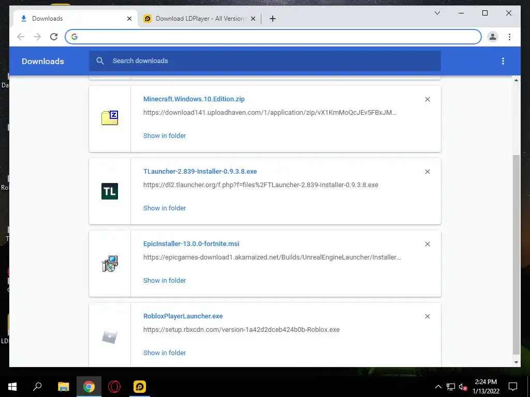The image size is (530, 397).
Task: Open Minecraft.Windows.10.Edition.zip file link
Action: click(x=194, y=99)
